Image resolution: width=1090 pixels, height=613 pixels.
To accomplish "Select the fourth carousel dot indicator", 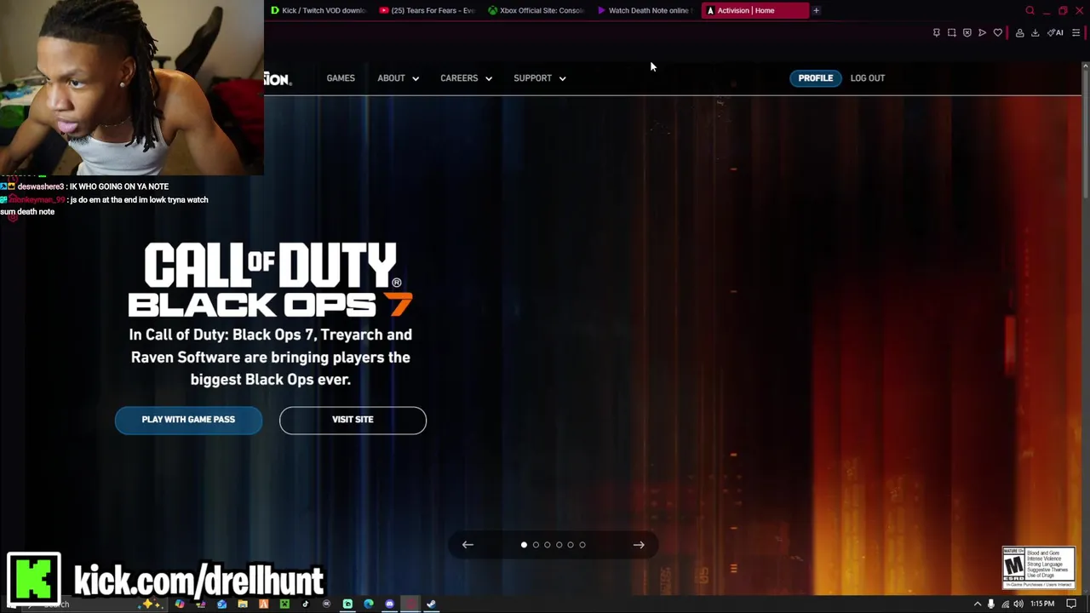I will click(x=559, y=545).
